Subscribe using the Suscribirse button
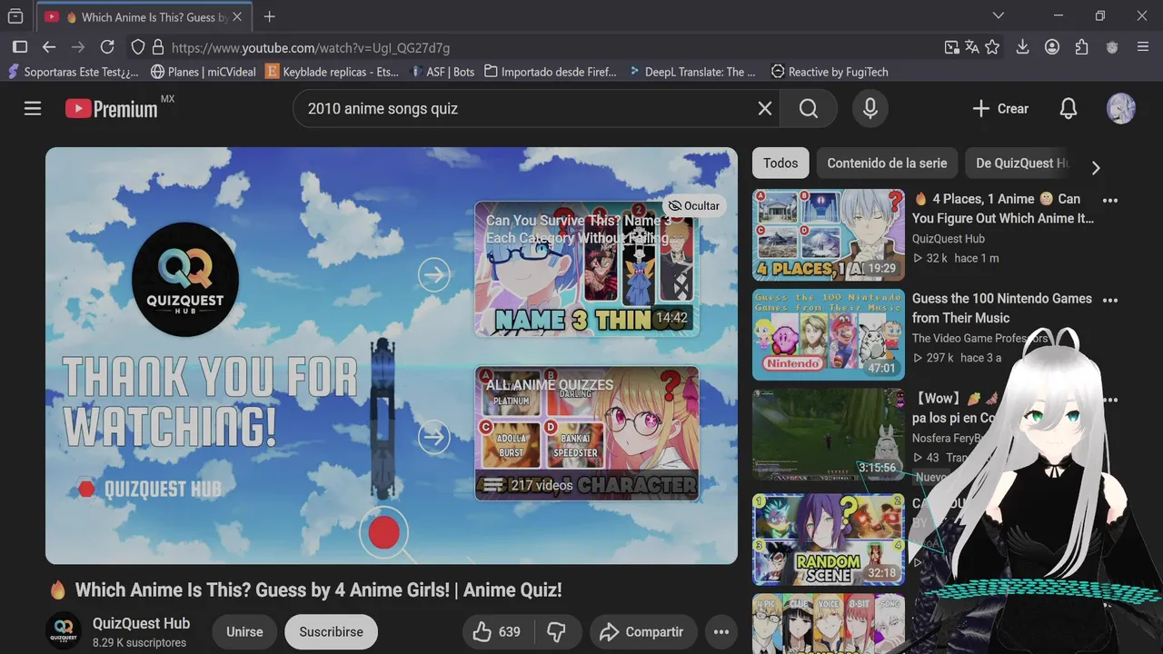This screenshot has height=654, width=1163. click(331, 631)
